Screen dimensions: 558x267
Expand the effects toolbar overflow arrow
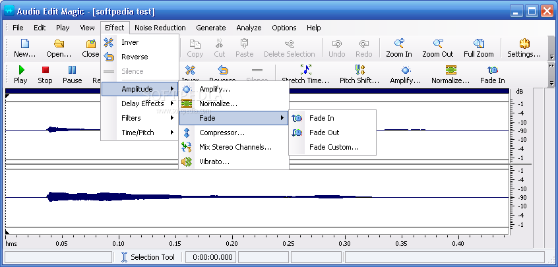551,84
